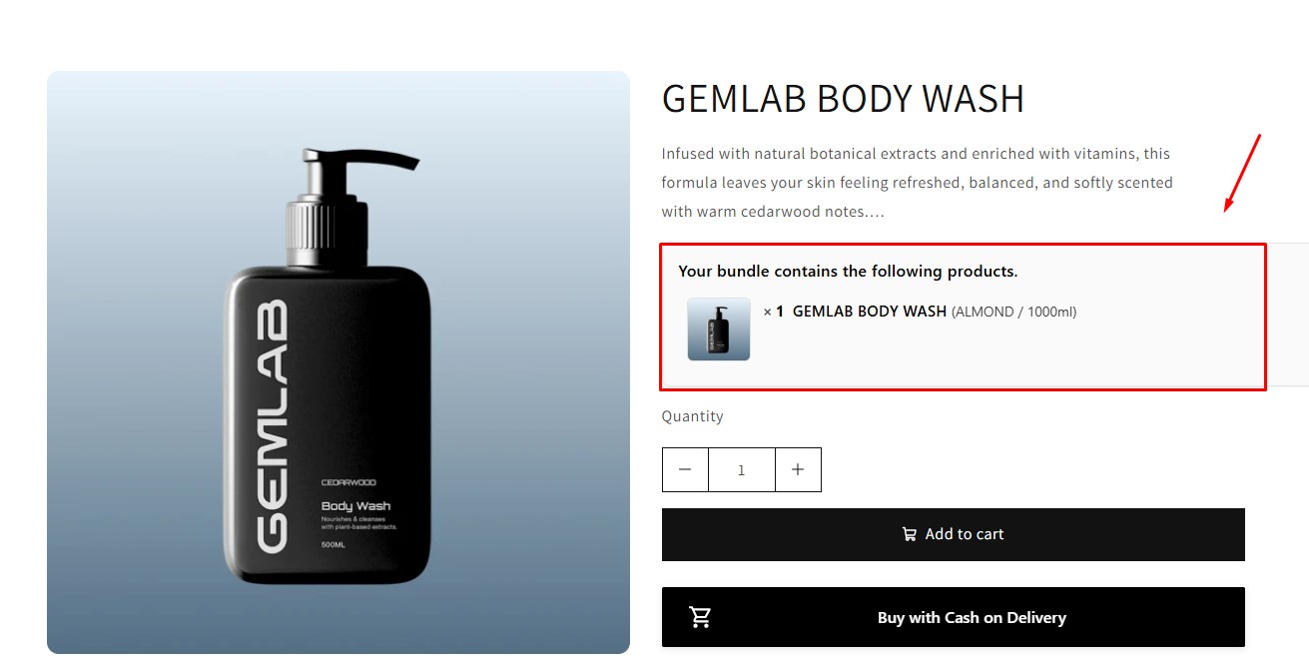The width and height of the screenshot is (1309, 659).
Task: Open the bundle product thumbnail
Action: pos(719,329)
